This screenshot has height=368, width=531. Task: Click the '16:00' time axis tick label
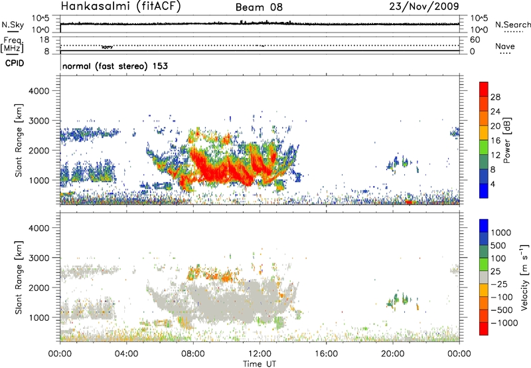(x=326, y=354)
